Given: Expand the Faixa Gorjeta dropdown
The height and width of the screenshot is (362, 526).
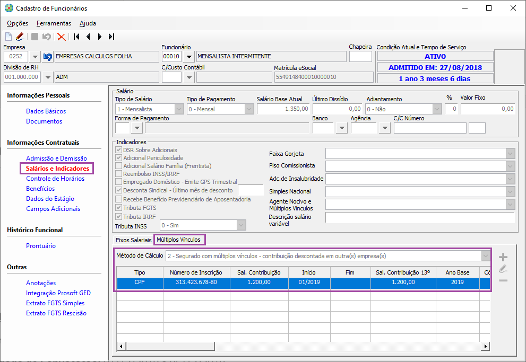Looking at the screenshot, I should pyautogui.click(x=510, y=154).
